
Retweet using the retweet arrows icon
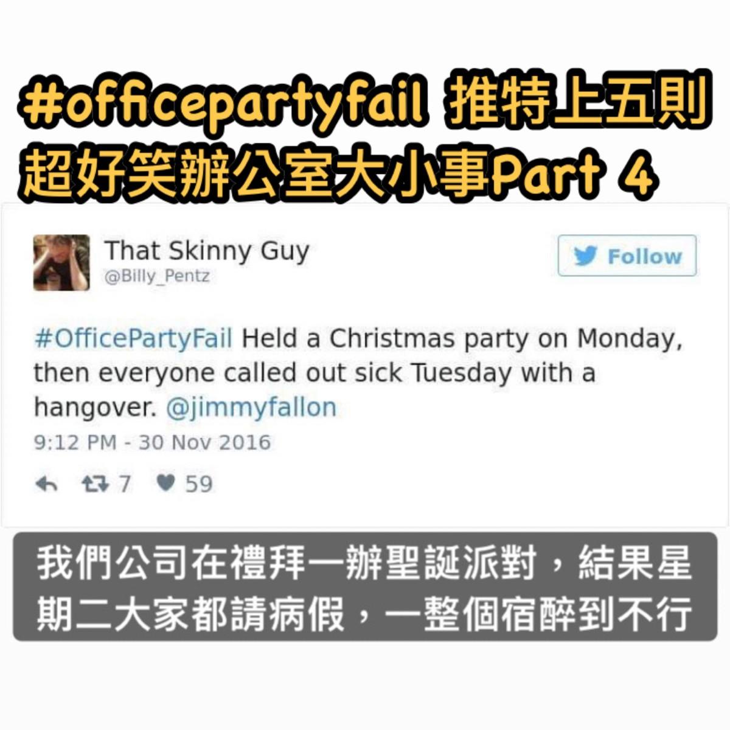click(x=95, y=484)
